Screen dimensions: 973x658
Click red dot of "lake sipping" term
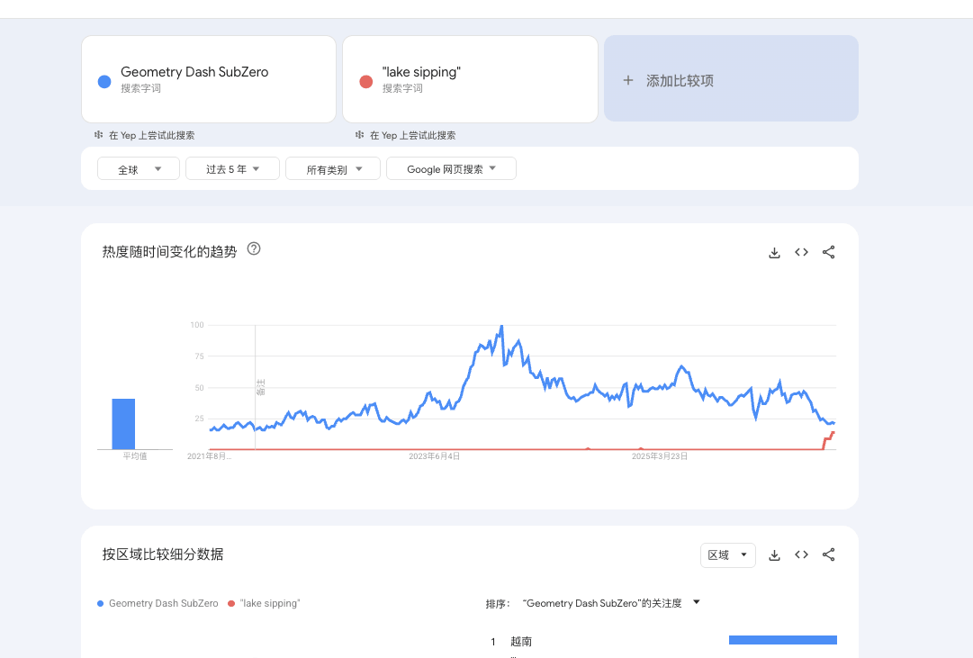366,81
